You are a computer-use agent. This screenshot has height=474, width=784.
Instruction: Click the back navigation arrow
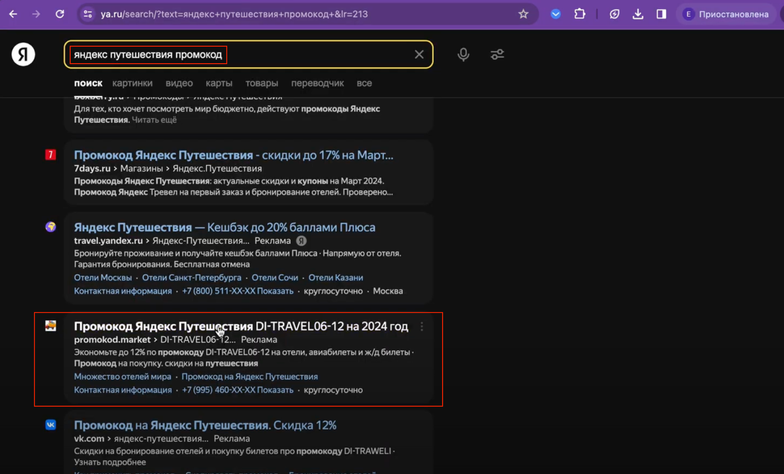(13, 14)
